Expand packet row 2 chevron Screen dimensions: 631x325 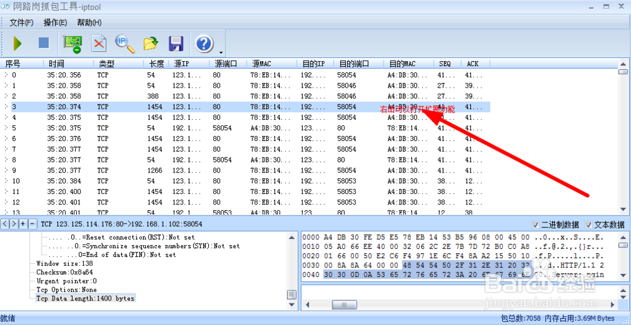click(6, 96)
